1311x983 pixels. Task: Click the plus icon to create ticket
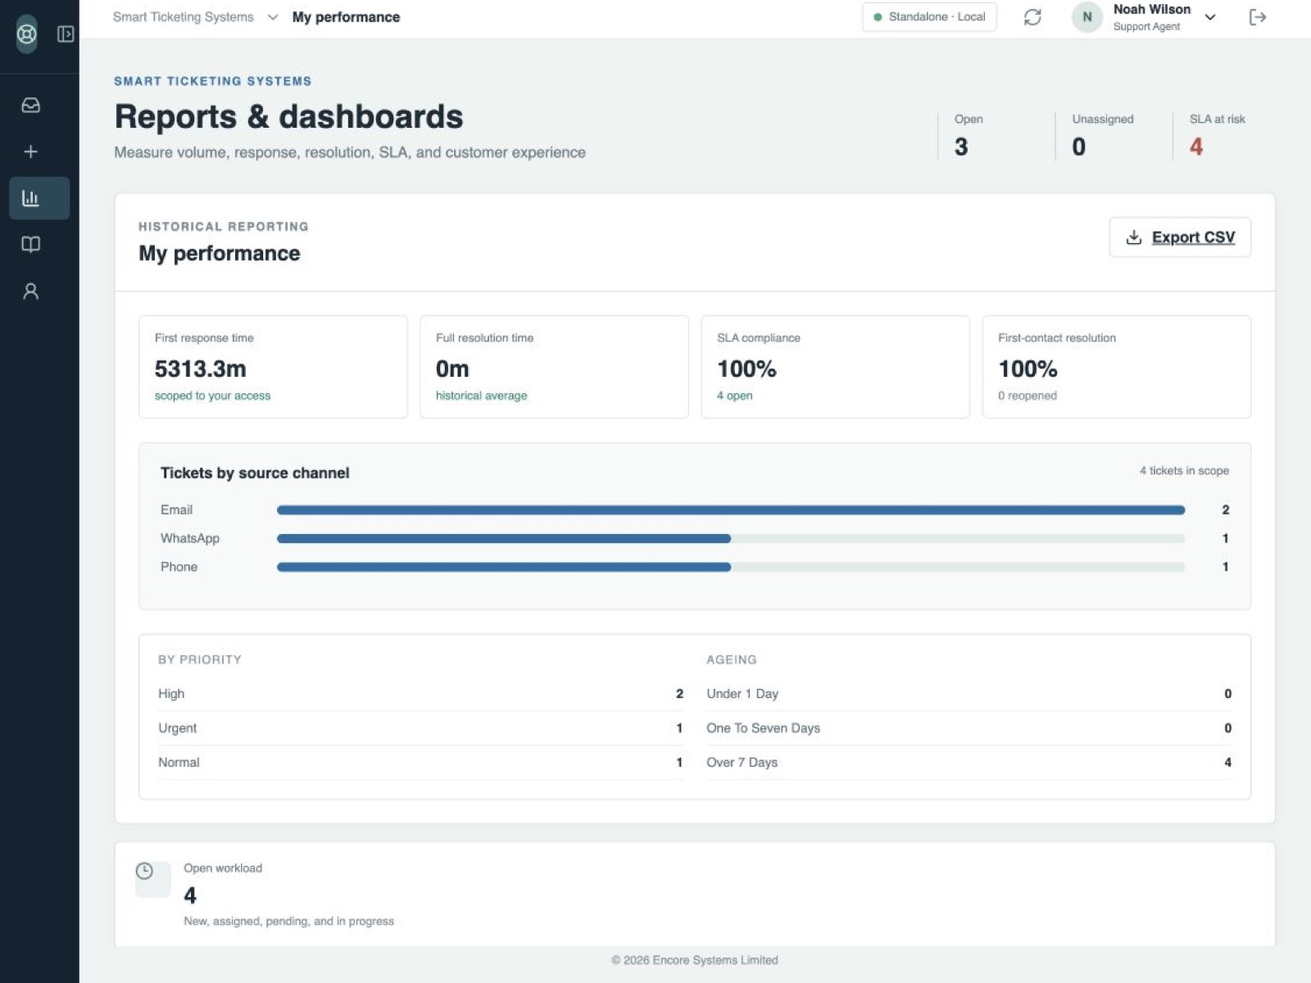point(31,152)
